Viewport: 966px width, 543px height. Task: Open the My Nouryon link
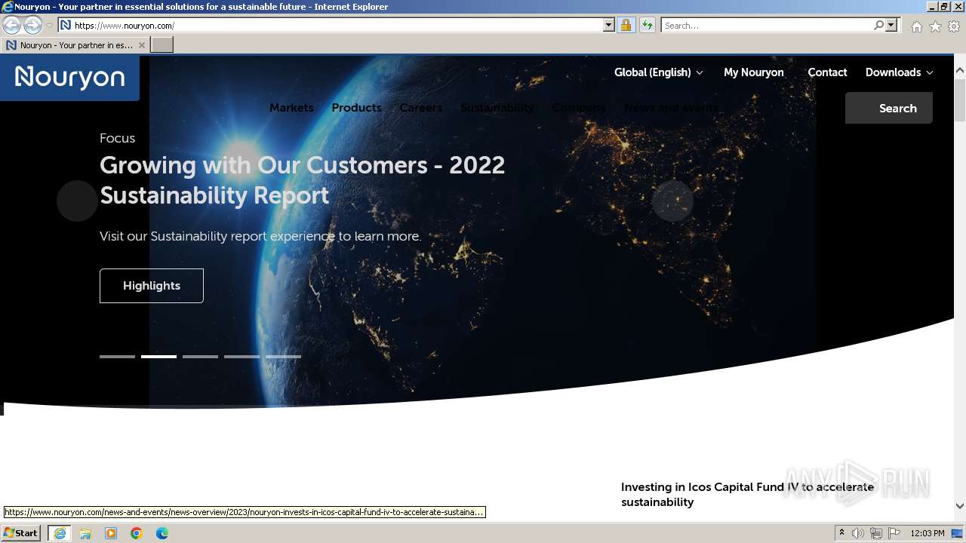tap(753, 72)
